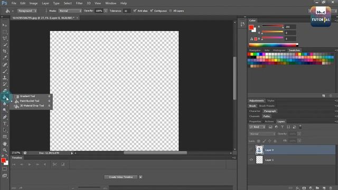This screenshot has width=338, height=190.
Task: Select the Path Selection tool
Action: click(5, 130)
